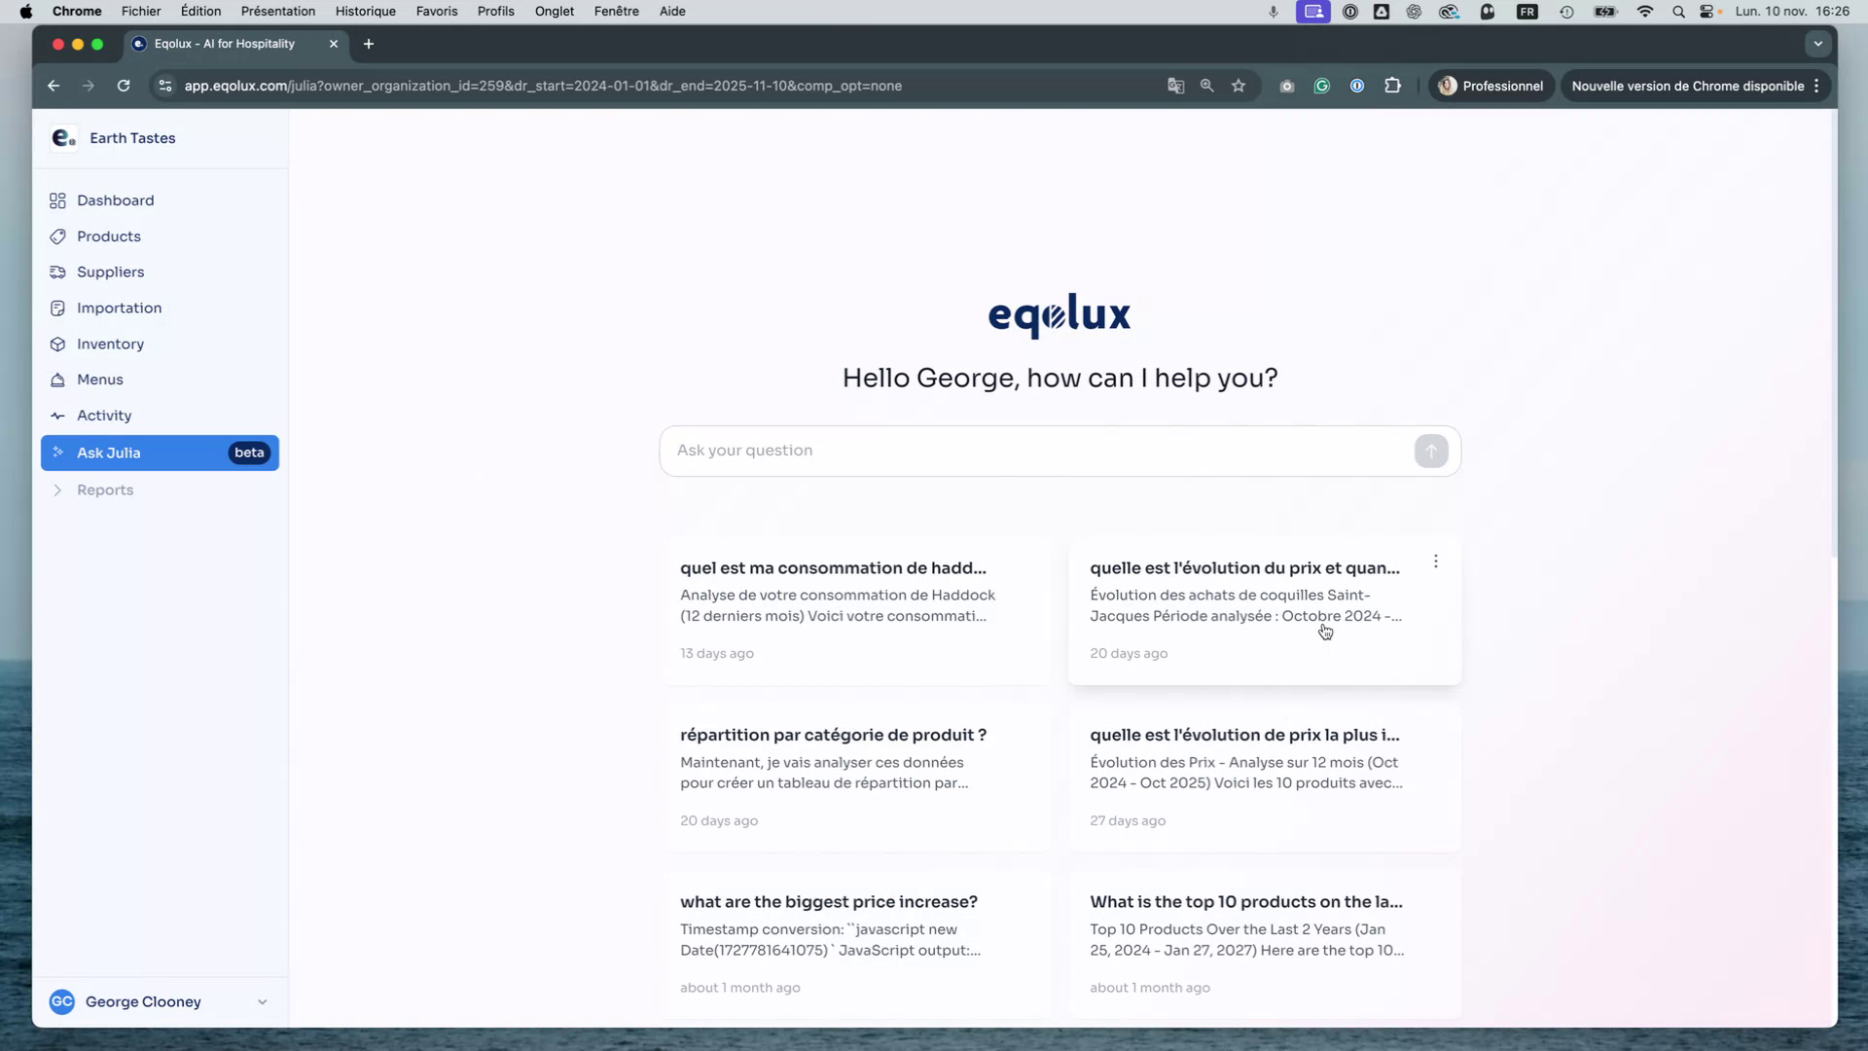1868x1051 pixels.
Task: Open the tab search chevron at top right
Action: (1817, 44)
